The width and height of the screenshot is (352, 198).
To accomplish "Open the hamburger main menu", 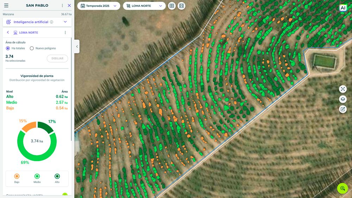I will pyautogui.click(x=6, y=6).
